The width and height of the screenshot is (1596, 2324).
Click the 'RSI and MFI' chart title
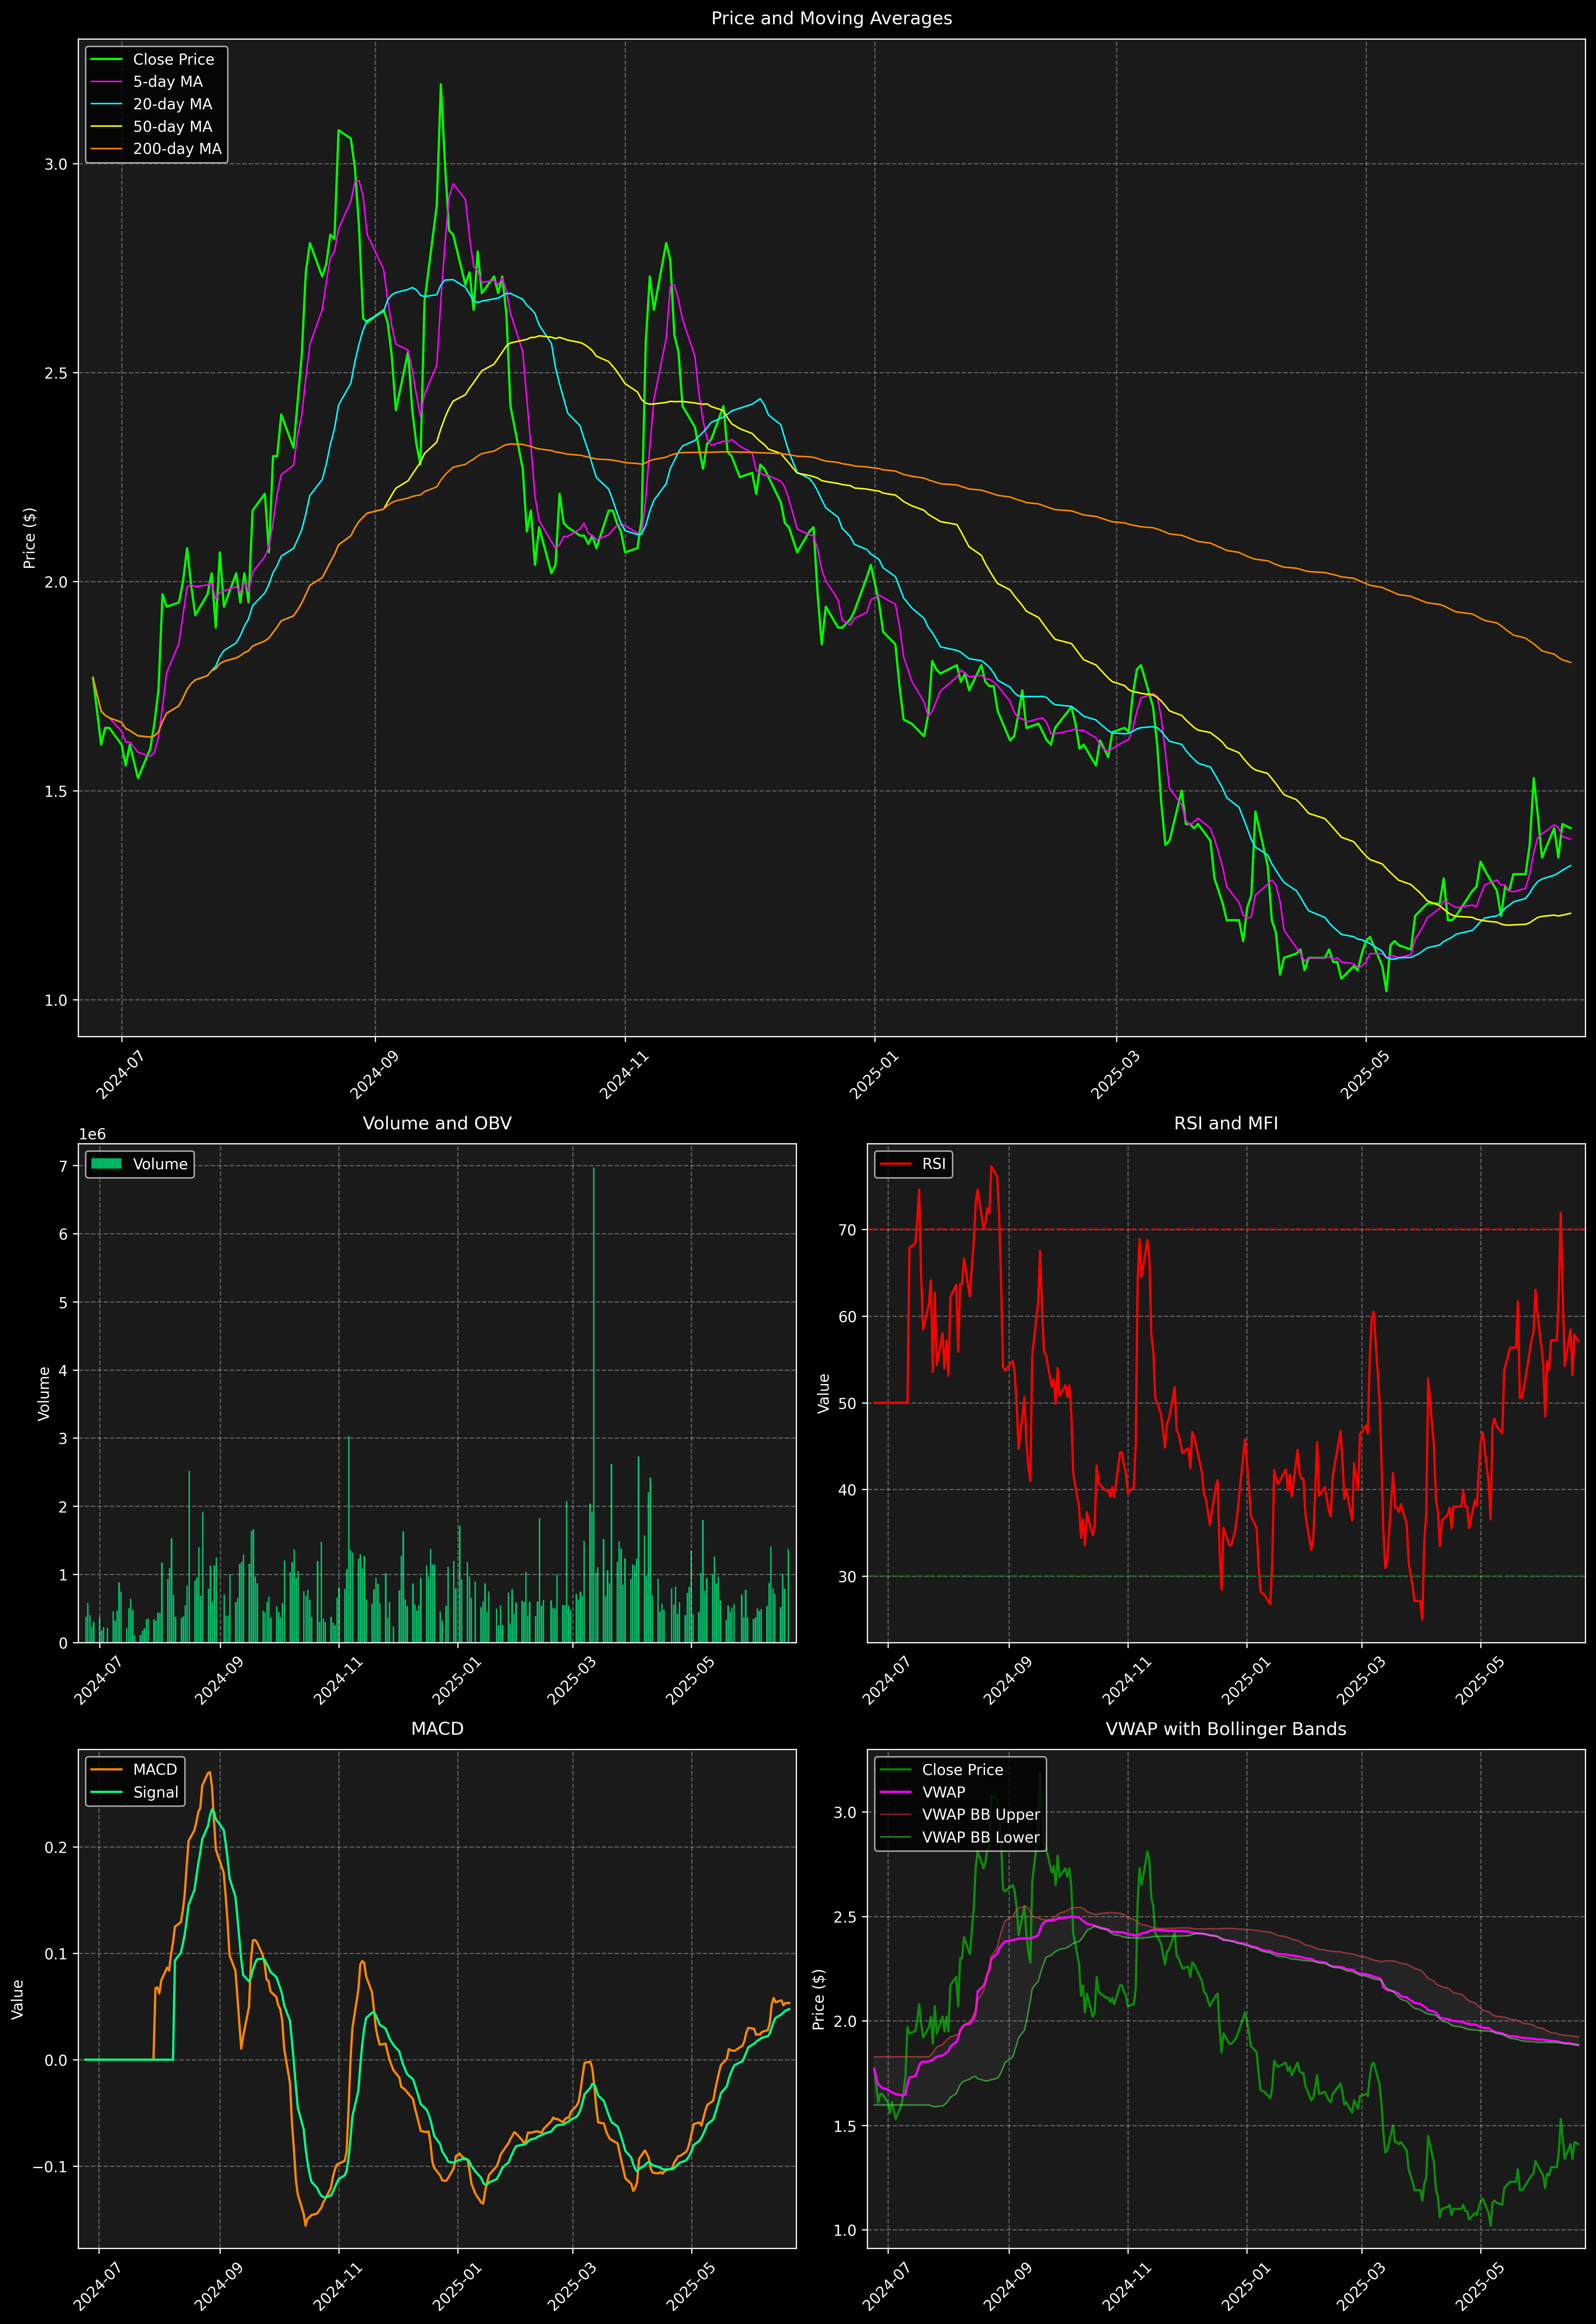1226,1123
